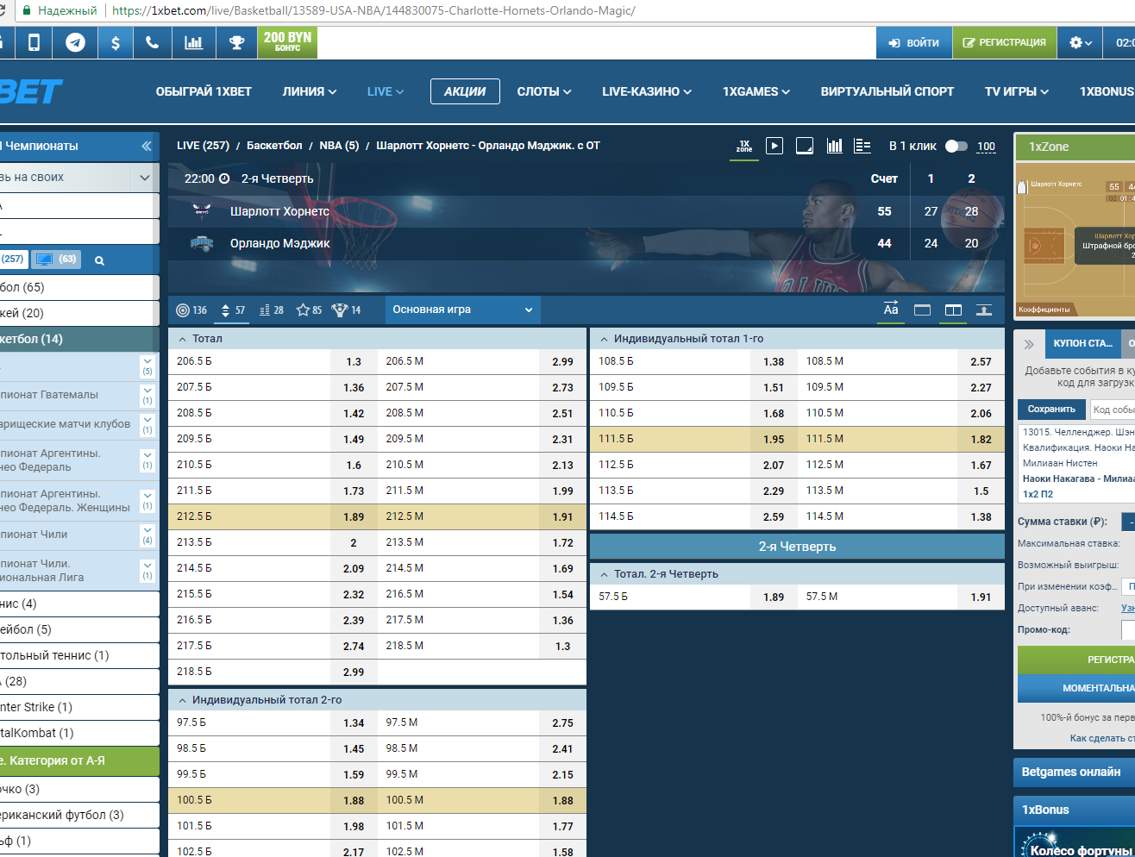This screenshot has width=1135, height=857.
Task: Open the live video play icon
Action: [774, 146]
